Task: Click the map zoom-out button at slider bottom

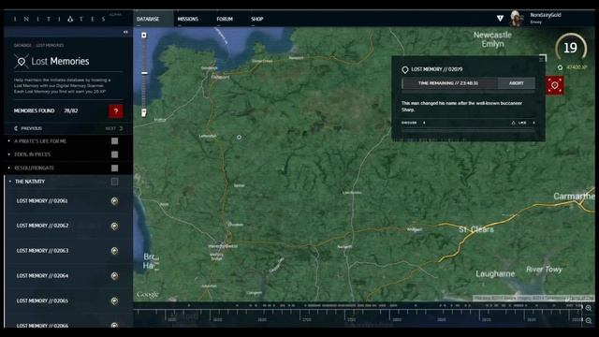Action: pos(144,112)
